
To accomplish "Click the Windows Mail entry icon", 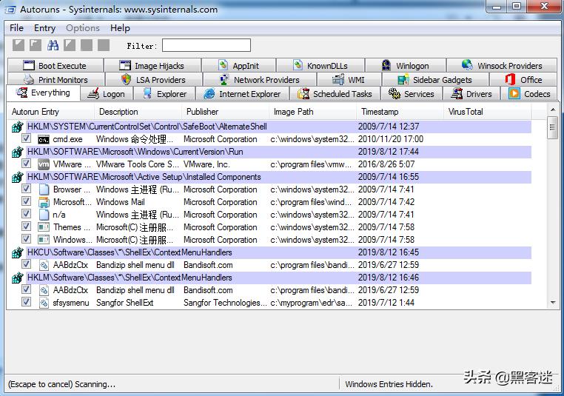I will point(44,202).
